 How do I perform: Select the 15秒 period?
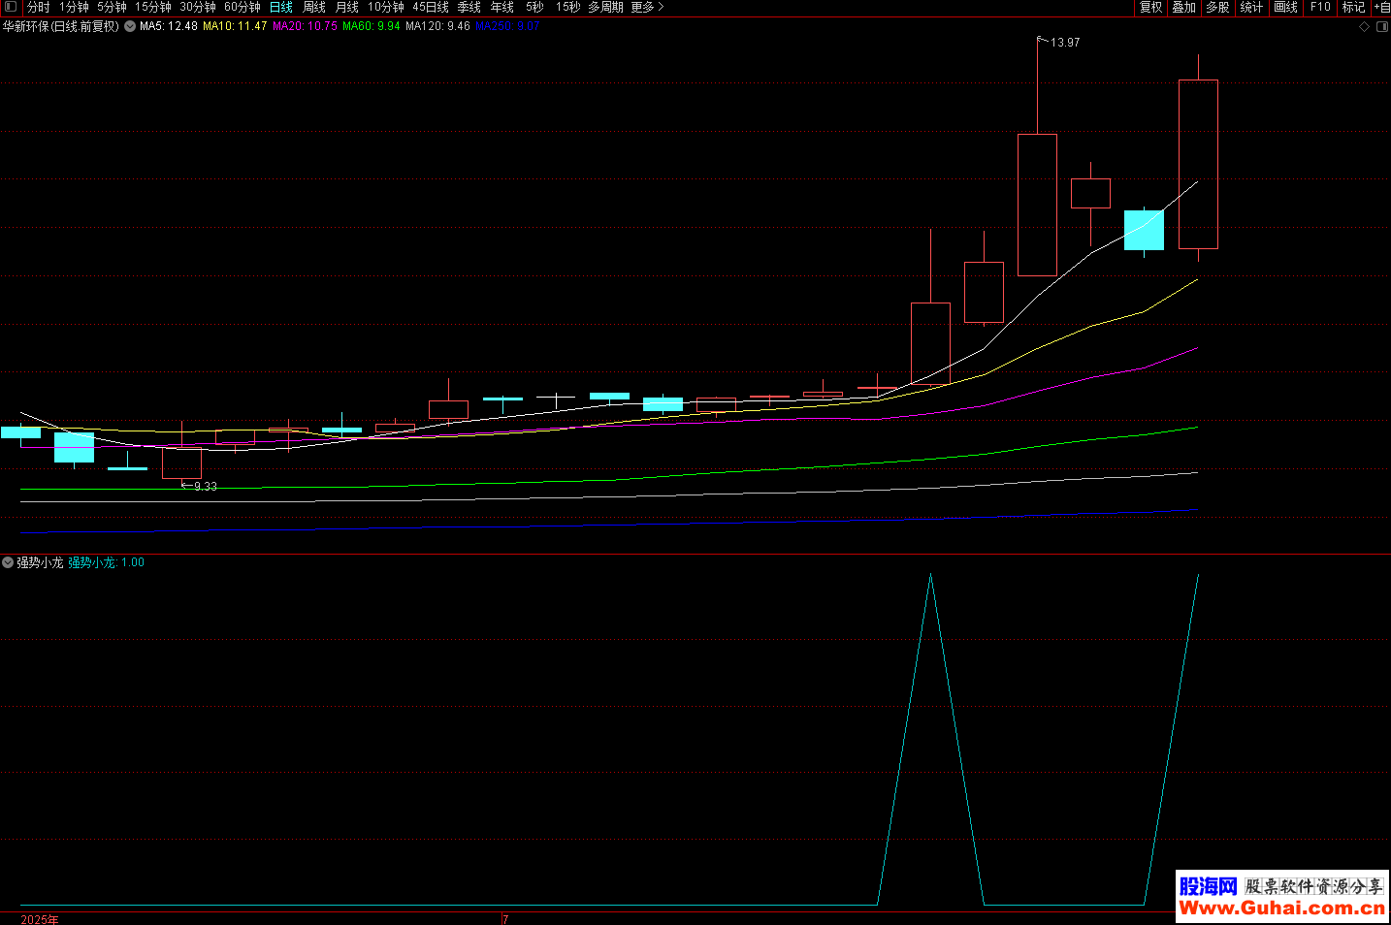click(568, 7)
